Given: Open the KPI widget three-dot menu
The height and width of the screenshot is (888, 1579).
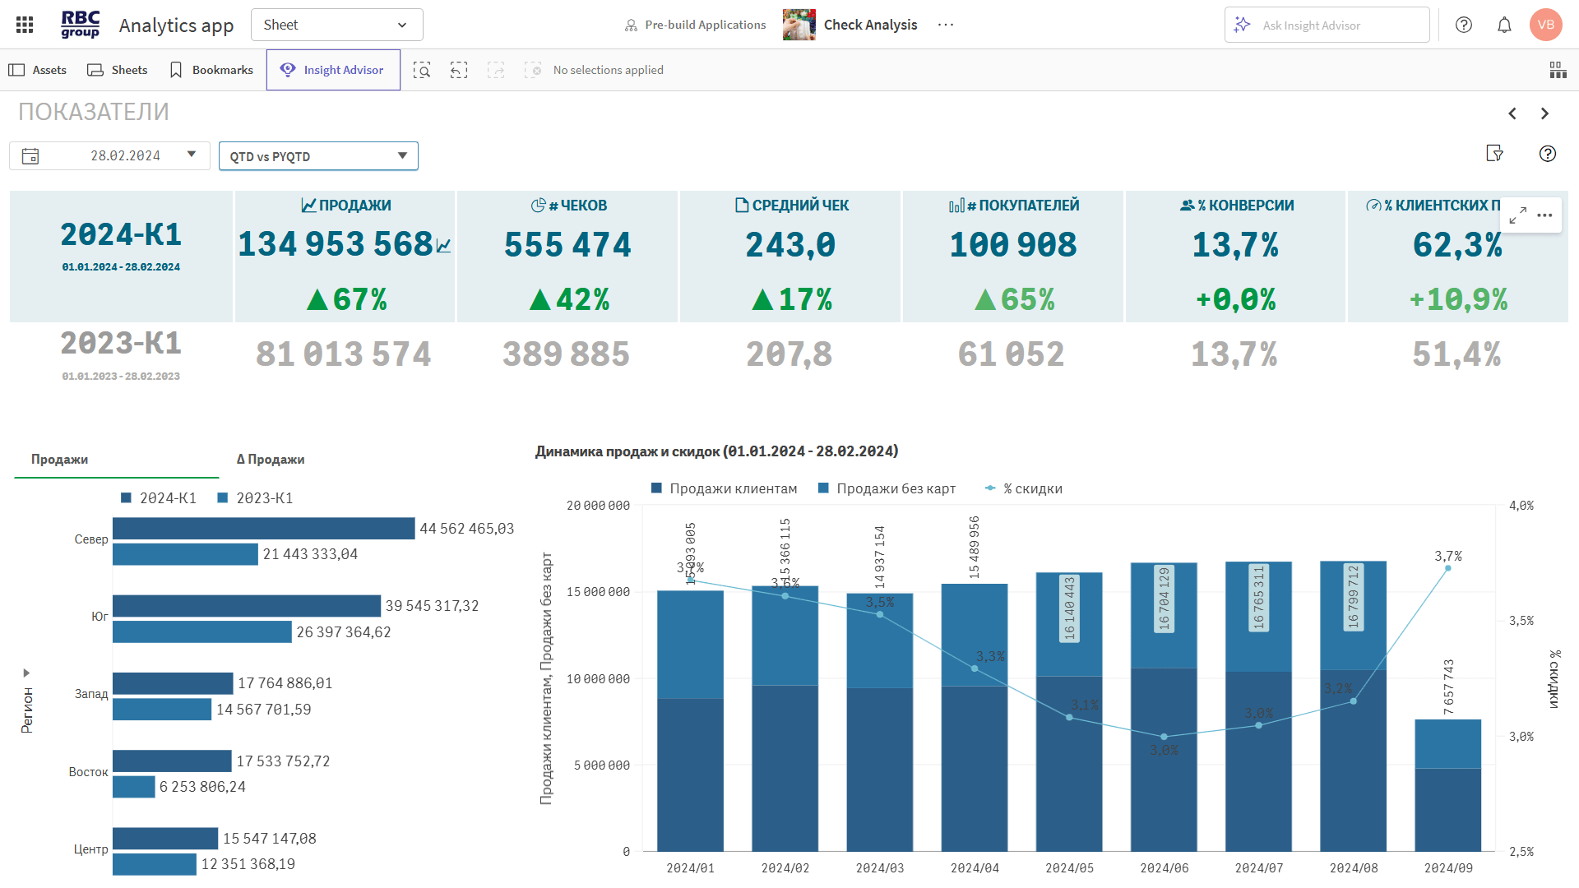Looking at the screenshot, I should tap(1545, 215).
